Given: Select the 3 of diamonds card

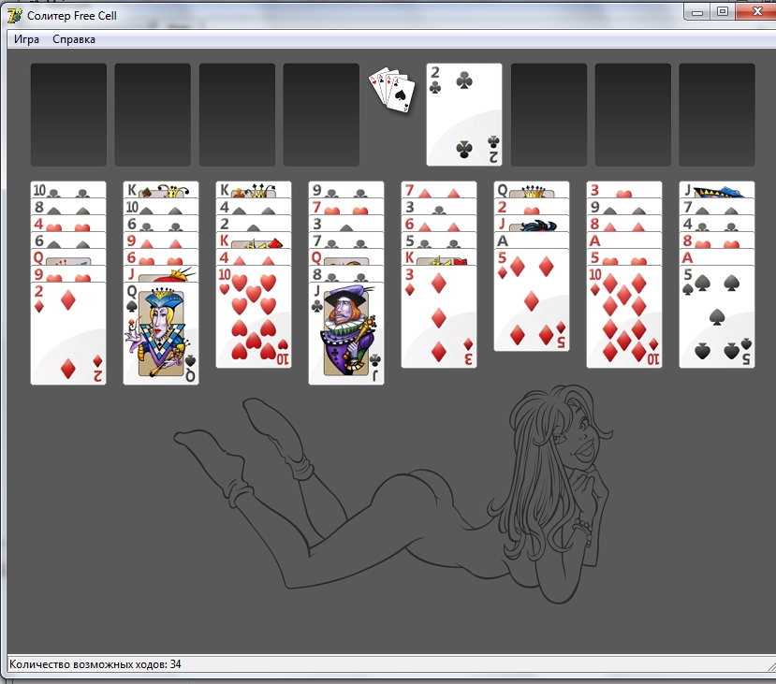Looking at the screenshot, I should point(439,316).
